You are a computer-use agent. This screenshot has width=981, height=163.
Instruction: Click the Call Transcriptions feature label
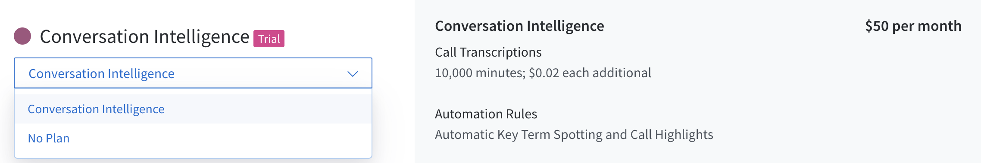488,52
